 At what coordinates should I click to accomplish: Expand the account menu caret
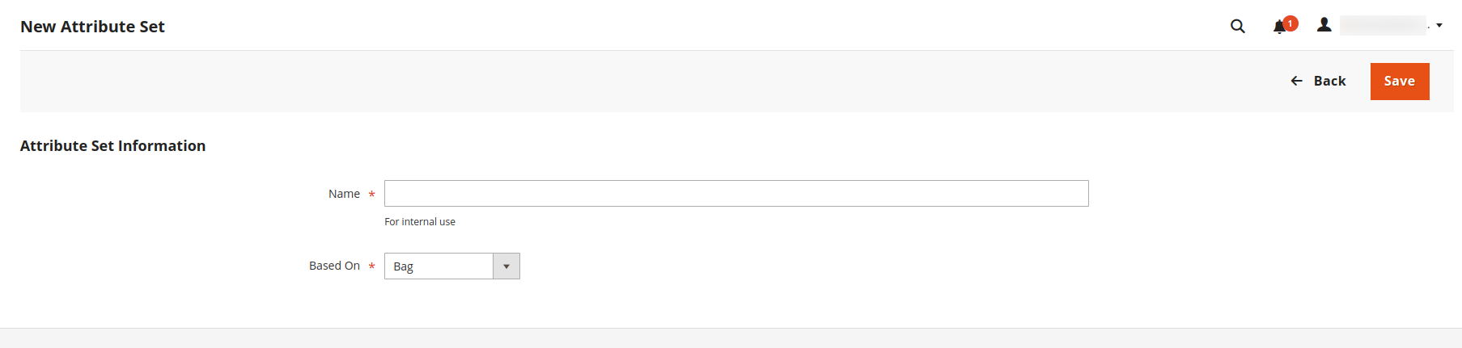(x=1439, y=26)
